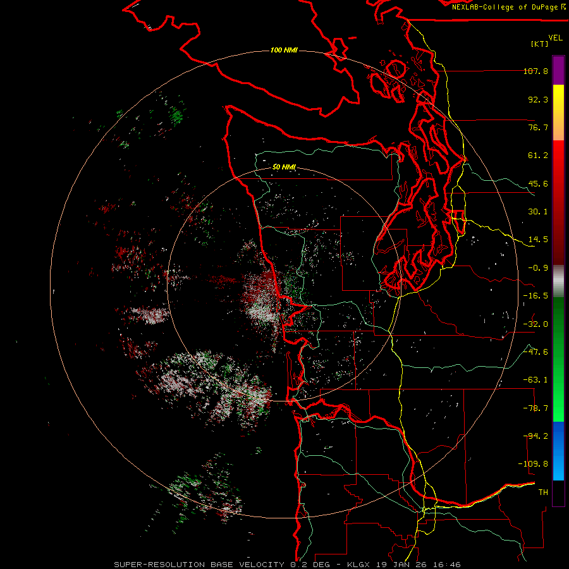Click the [KT] units label
The width and height of the screenshot is (569, 569).
(540, 44)
